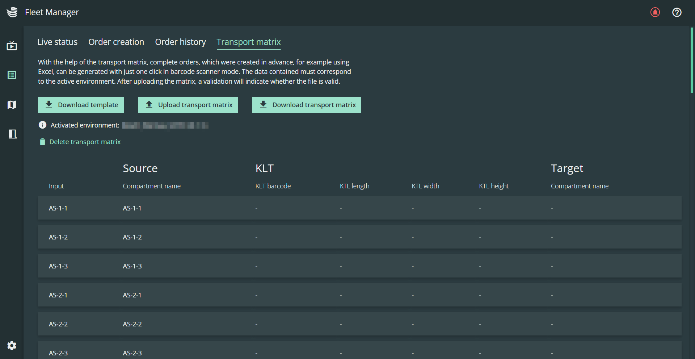Open the orders list sidebar icon
Screen dimensions: 695x359
pyautogui.click(x=12, y=75)
